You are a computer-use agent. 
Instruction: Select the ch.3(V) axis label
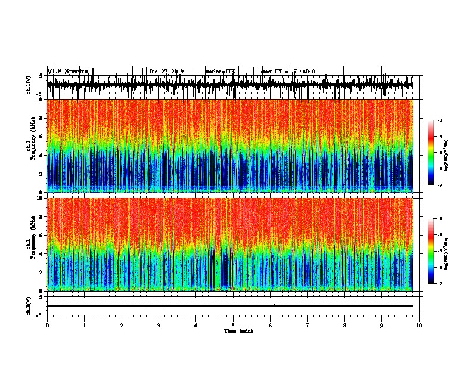[28, 306]
